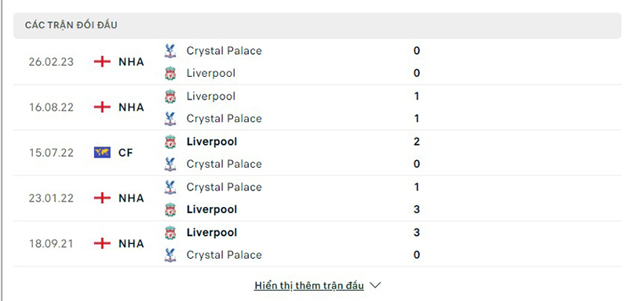Open Crystal Palace name in 18.09.21 match

click(x=224, y=255)
